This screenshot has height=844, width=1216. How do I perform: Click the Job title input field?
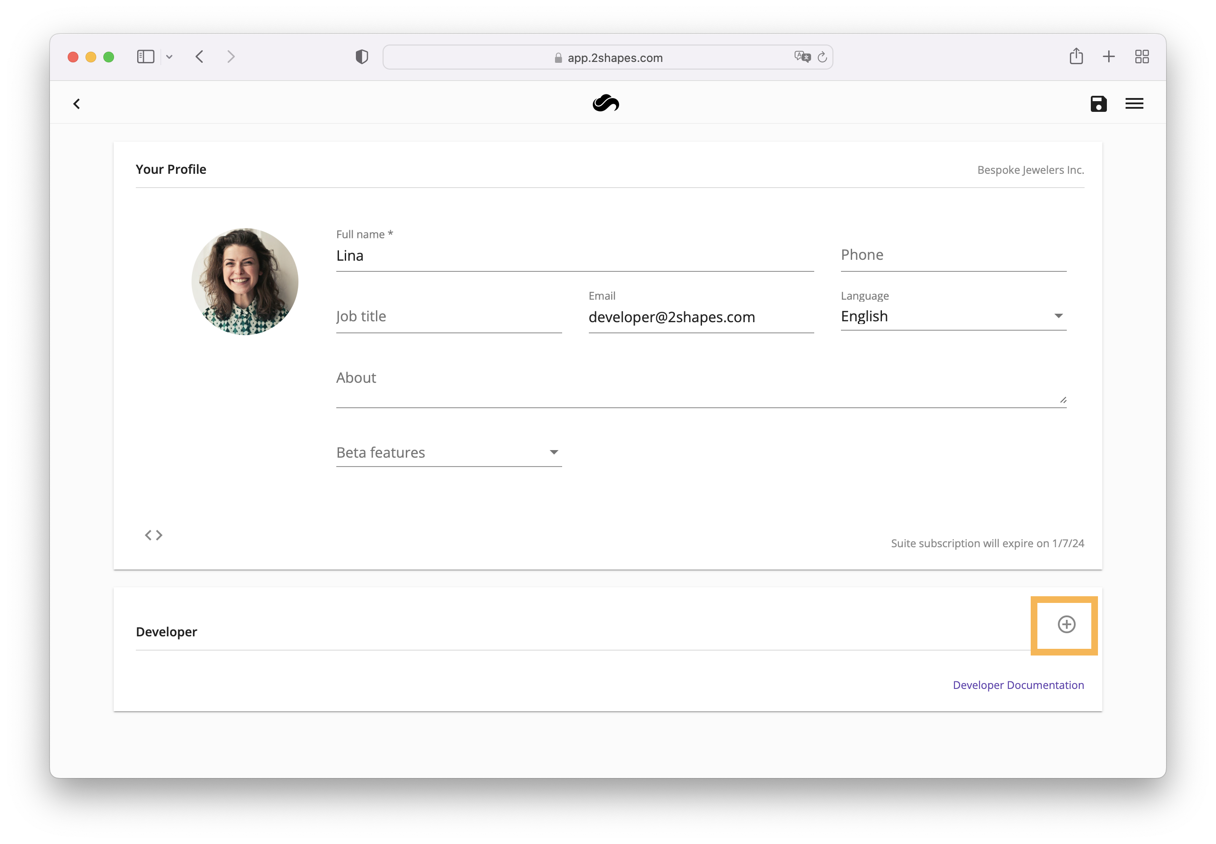click(449, 316)
